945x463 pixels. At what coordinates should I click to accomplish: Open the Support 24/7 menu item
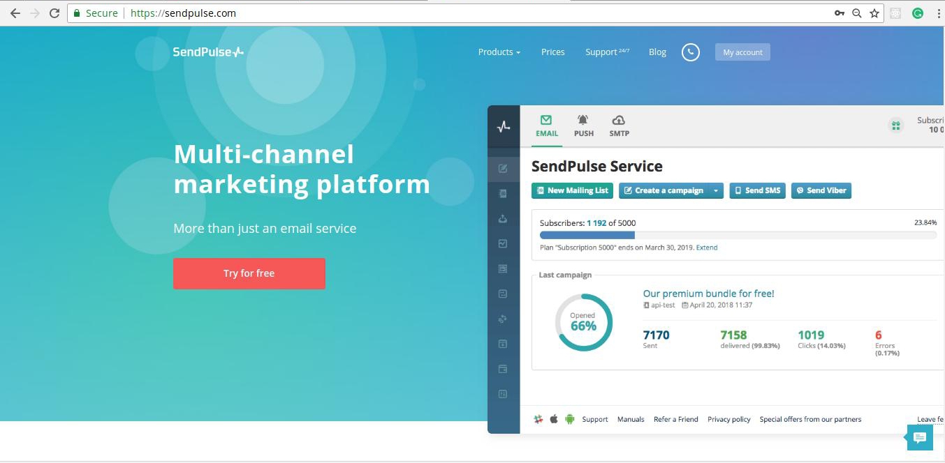(607, 52)
